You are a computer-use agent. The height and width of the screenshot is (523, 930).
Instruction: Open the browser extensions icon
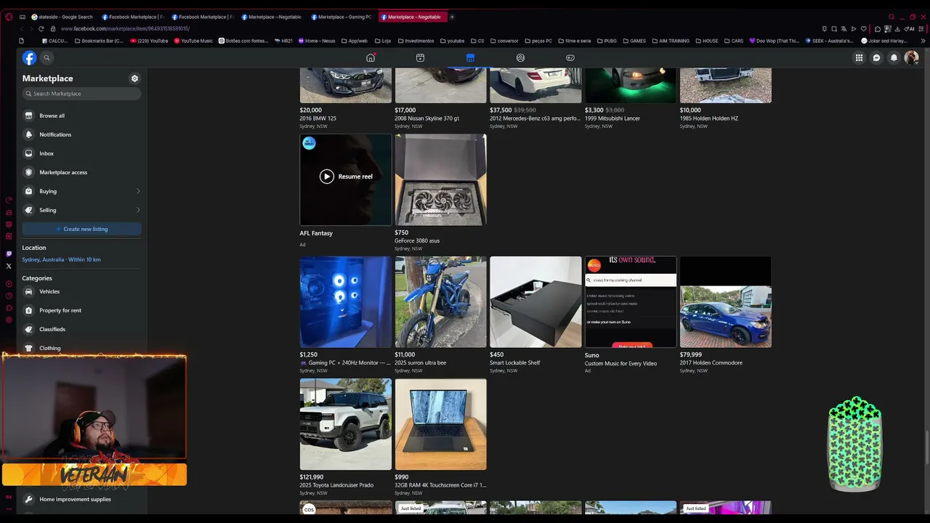(x=878, y=28)
